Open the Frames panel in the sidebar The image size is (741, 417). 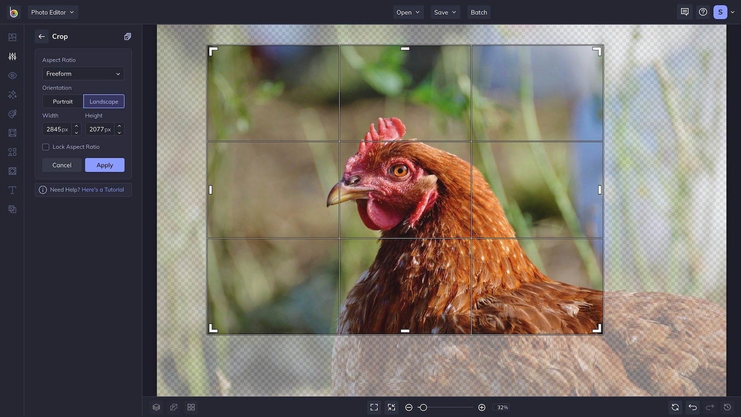[x=12, y=133]
